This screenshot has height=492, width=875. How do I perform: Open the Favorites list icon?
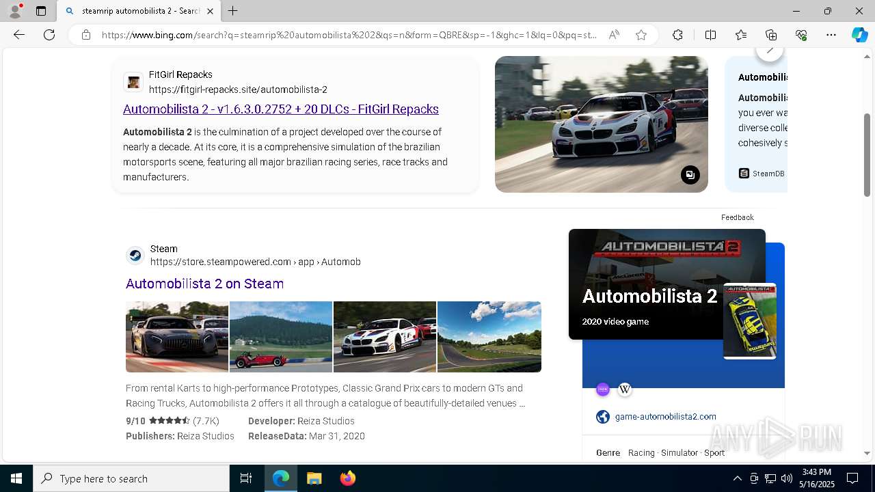[x=741, y=35]
